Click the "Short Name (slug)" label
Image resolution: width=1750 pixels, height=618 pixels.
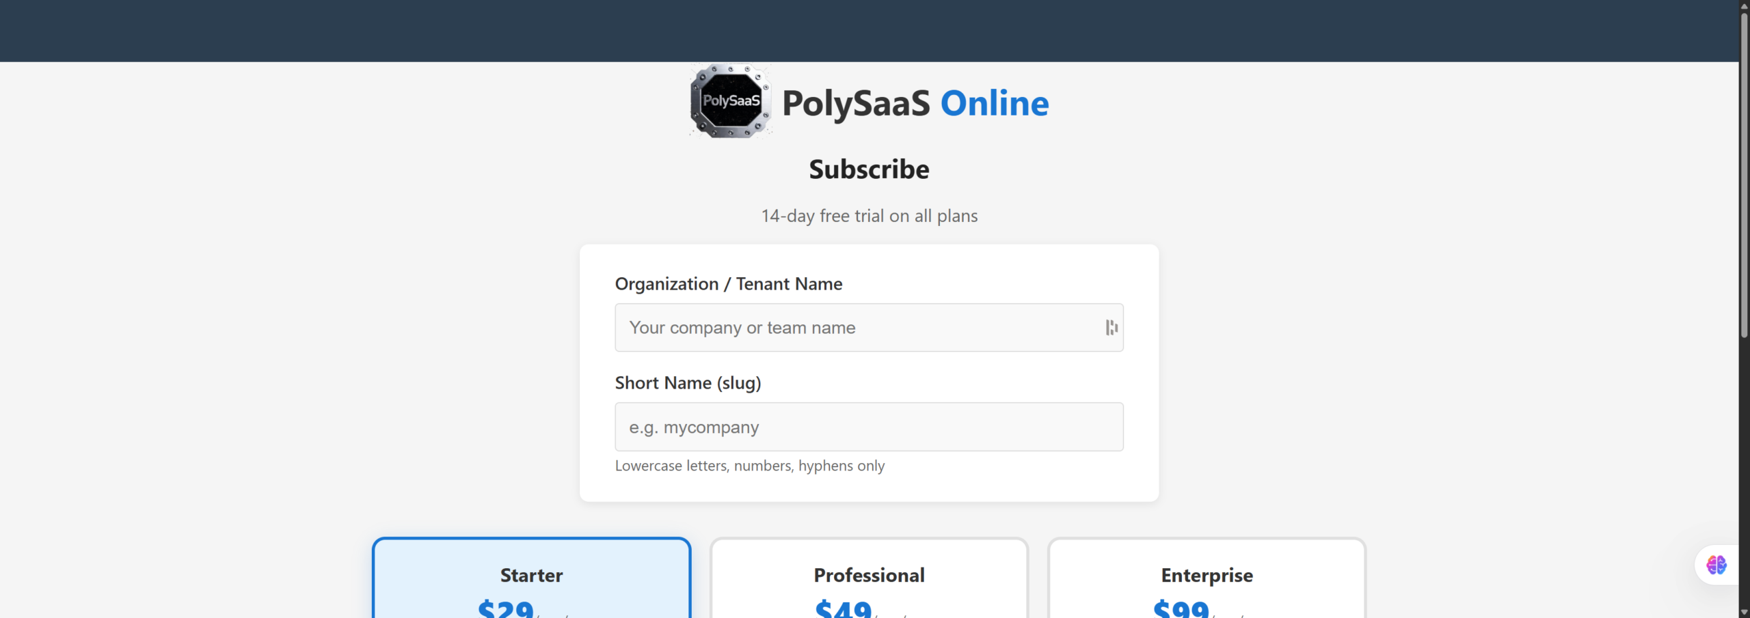688,383
